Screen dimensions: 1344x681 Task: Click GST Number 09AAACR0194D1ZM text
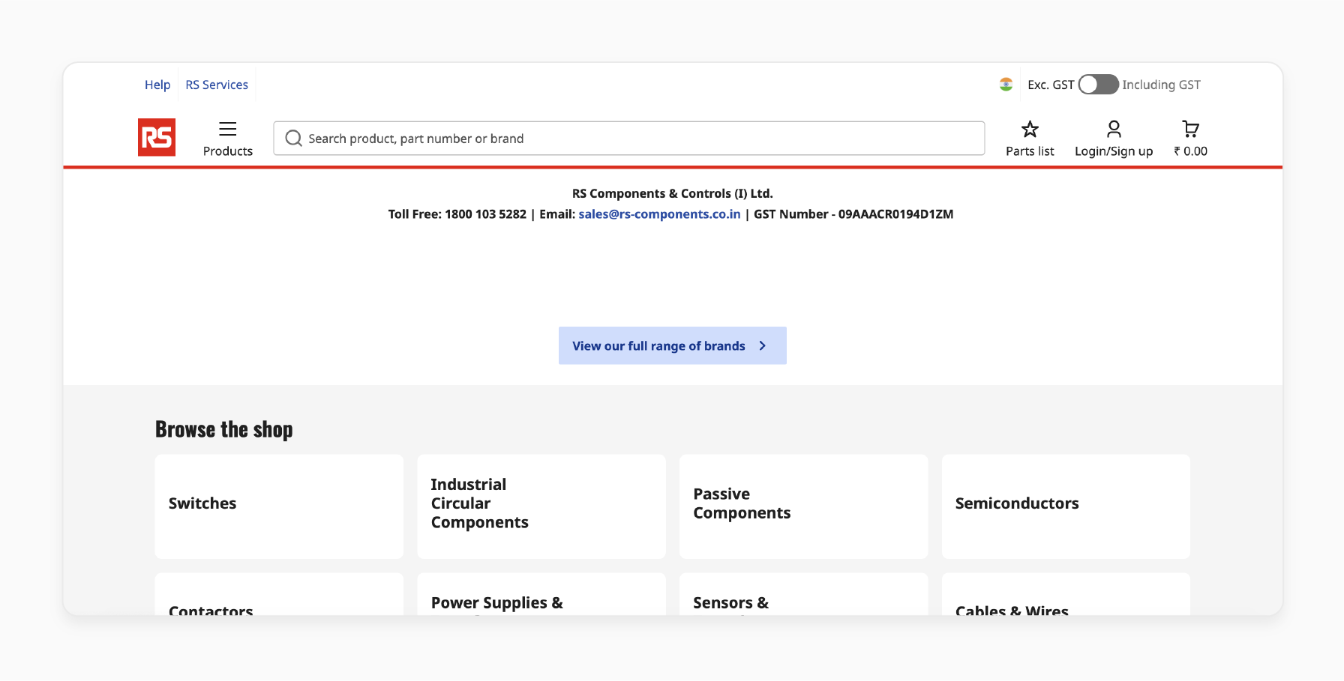(x=853, y=214)
